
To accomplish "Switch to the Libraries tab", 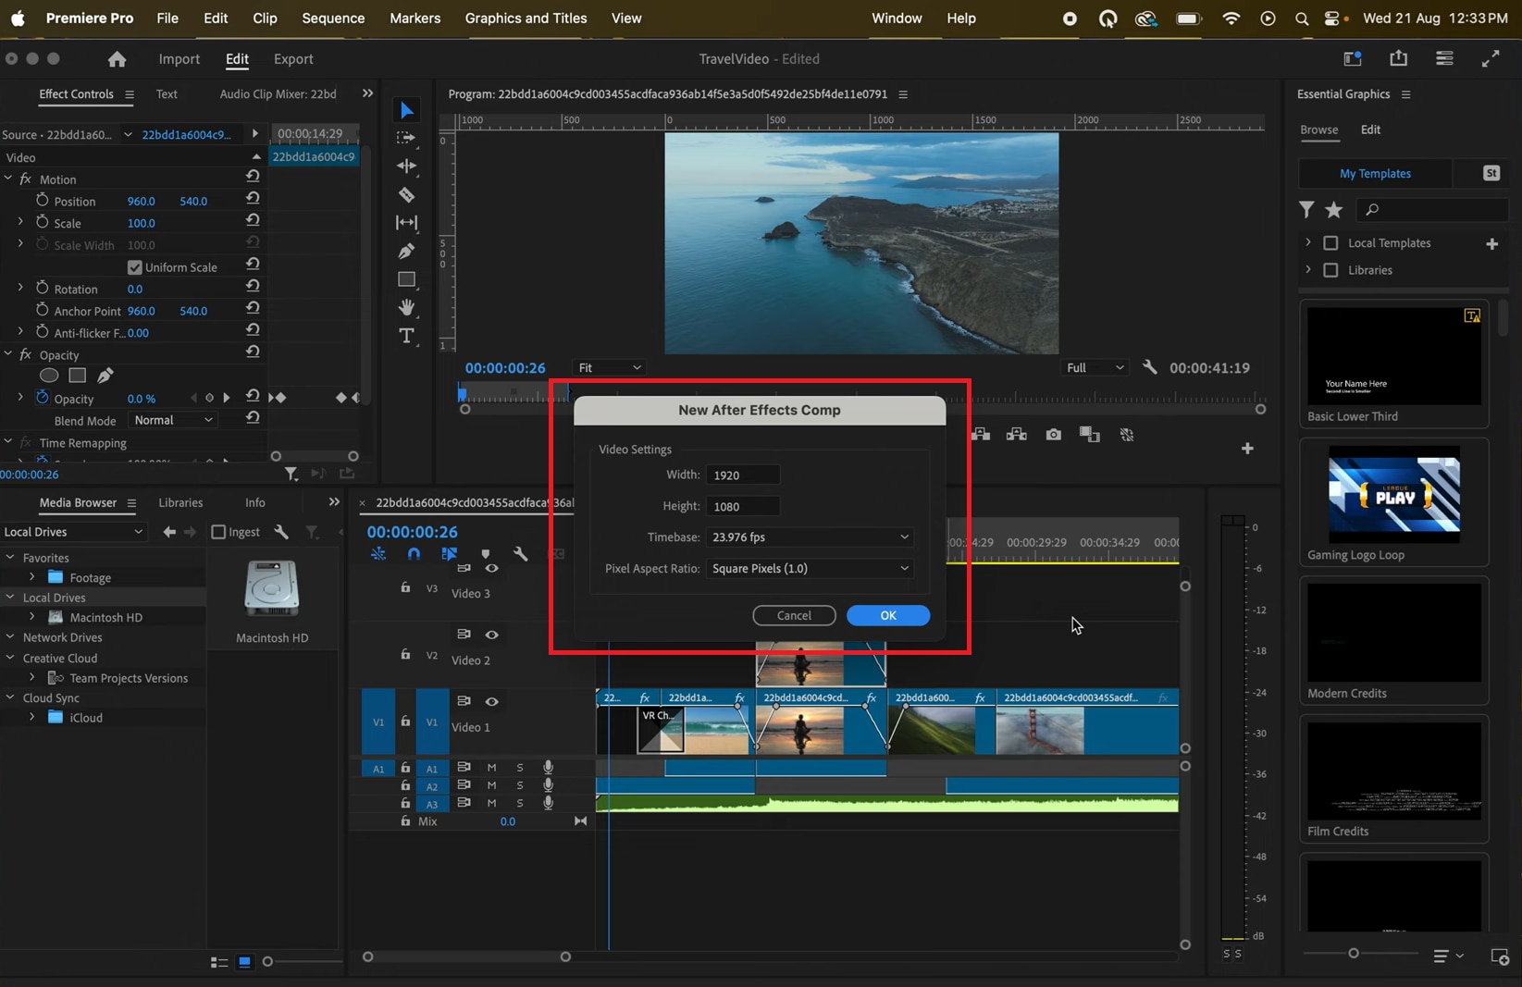I will click(x=180, y=502).
